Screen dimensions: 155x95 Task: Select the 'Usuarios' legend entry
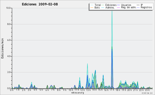click(126, 5)
